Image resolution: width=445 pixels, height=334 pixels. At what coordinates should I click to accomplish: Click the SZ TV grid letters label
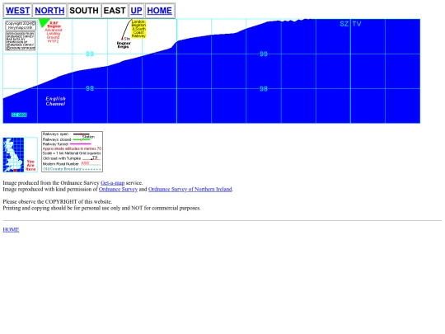[x=350, y=24]
